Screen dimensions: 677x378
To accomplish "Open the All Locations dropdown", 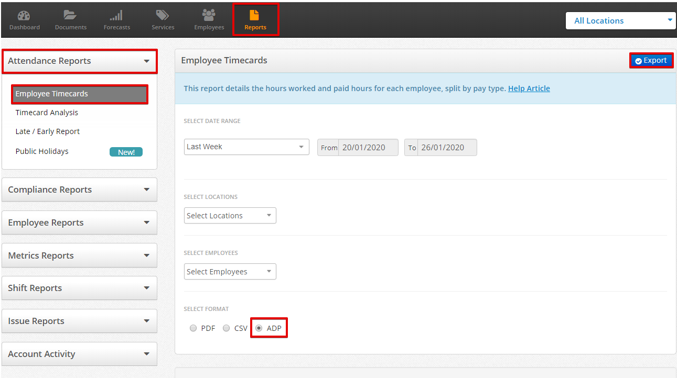I will tap(620, 21).
